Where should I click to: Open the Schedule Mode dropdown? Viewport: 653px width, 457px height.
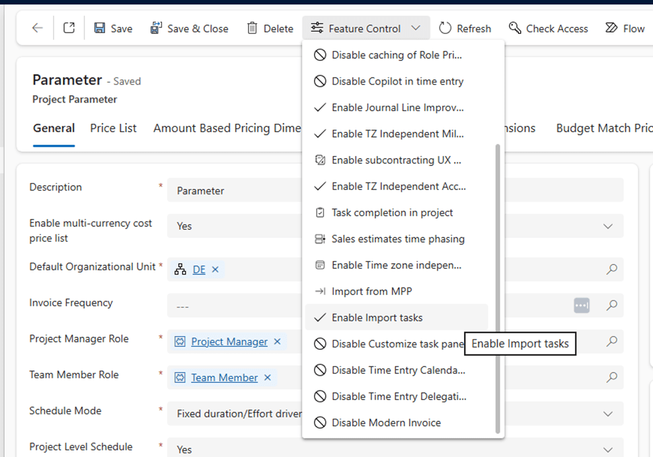[x=607, y=414]
